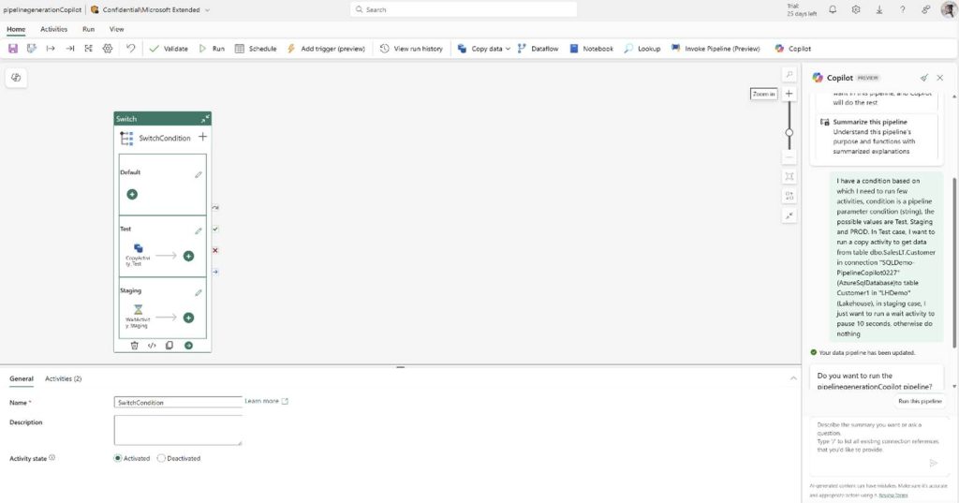This screenshot has height=503, width=959.
Task: Add a Dataflow activity
Action: coord(538,49)
